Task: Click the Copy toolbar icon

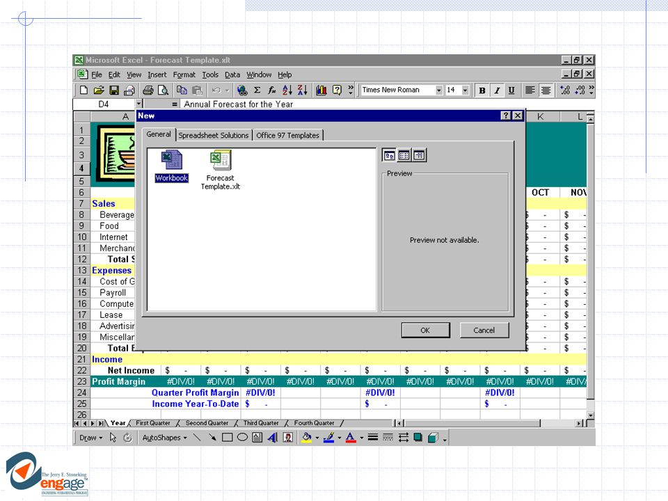Action: (x=182, y=90)
